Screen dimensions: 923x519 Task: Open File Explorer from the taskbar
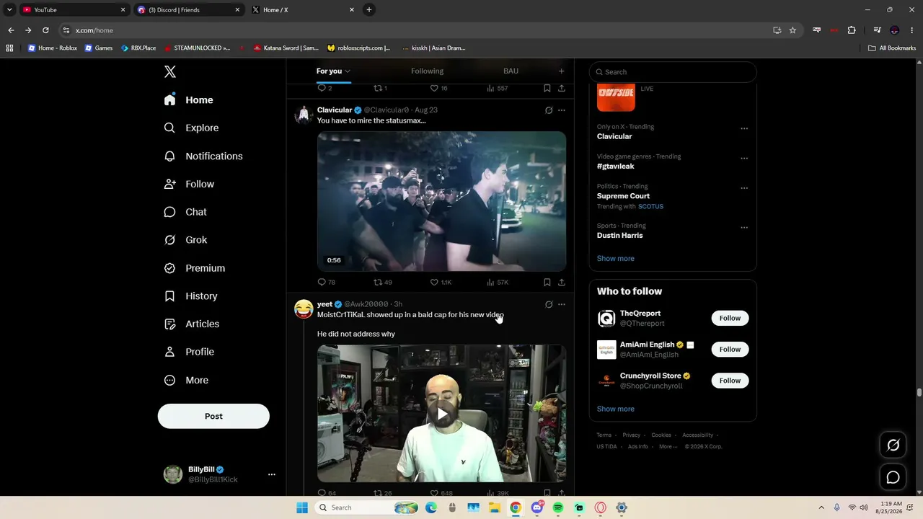pyautogui.click(x=495, y=507)
